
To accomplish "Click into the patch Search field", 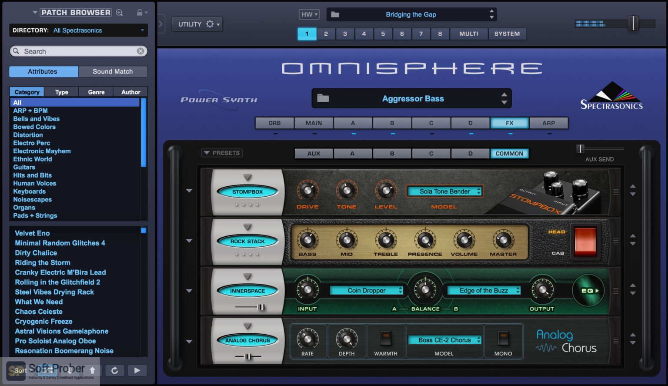I will coord(78,51).
